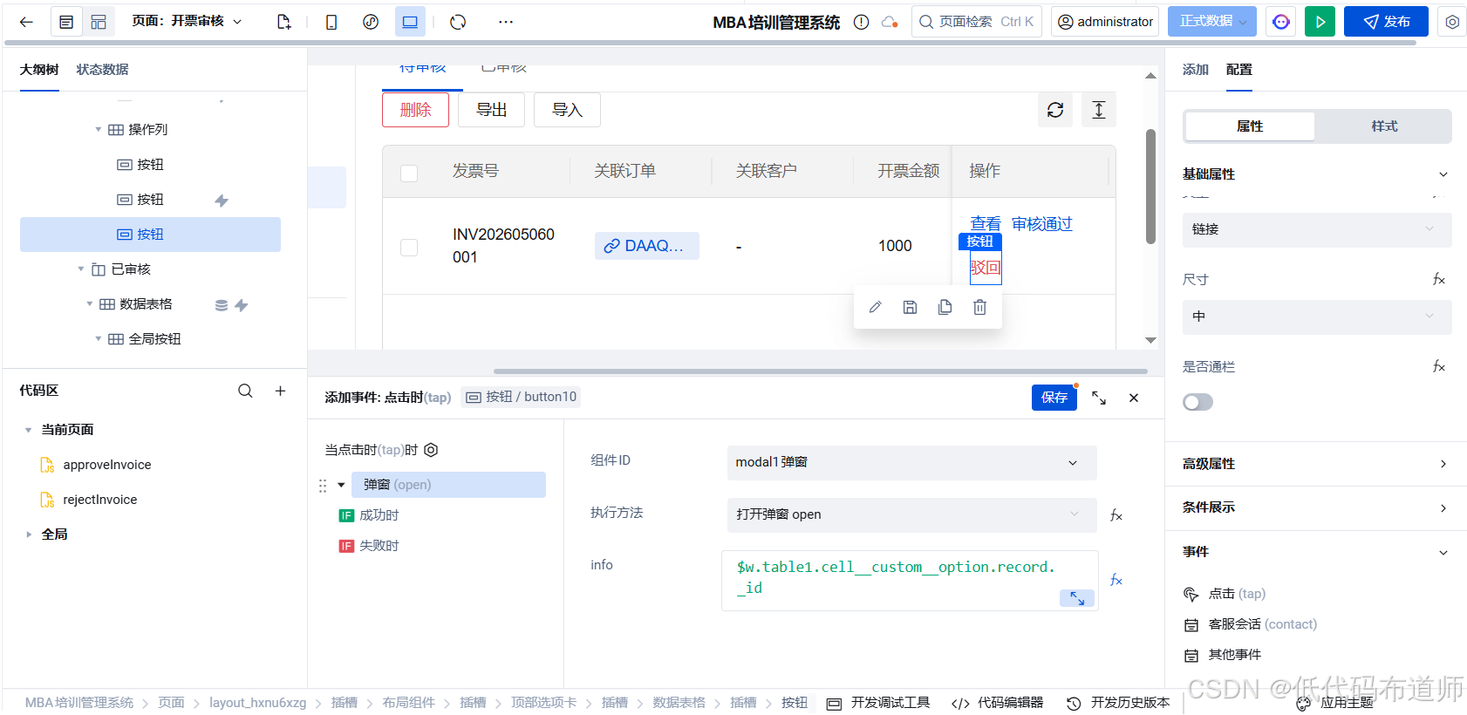Copy the component with the duplicate icon
Screen dimensions: 1467x715
click(x=945, y=307)
